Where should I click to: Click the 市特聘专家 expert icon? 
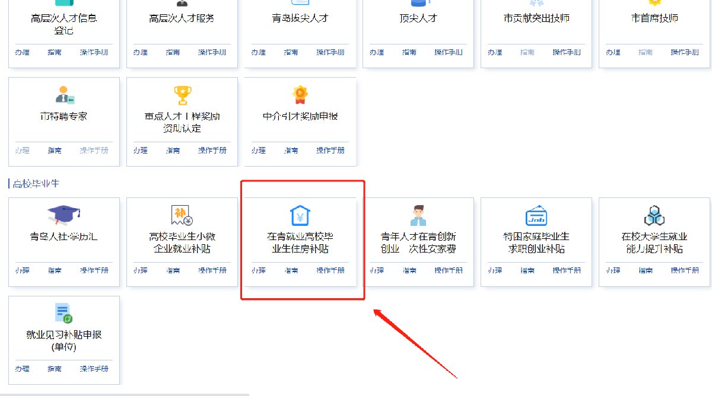(x=63, y=95)
